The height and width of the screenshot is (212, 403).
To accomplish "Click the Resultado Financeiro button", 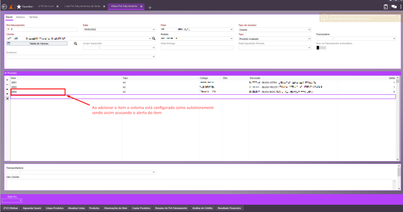I will 229,208.
